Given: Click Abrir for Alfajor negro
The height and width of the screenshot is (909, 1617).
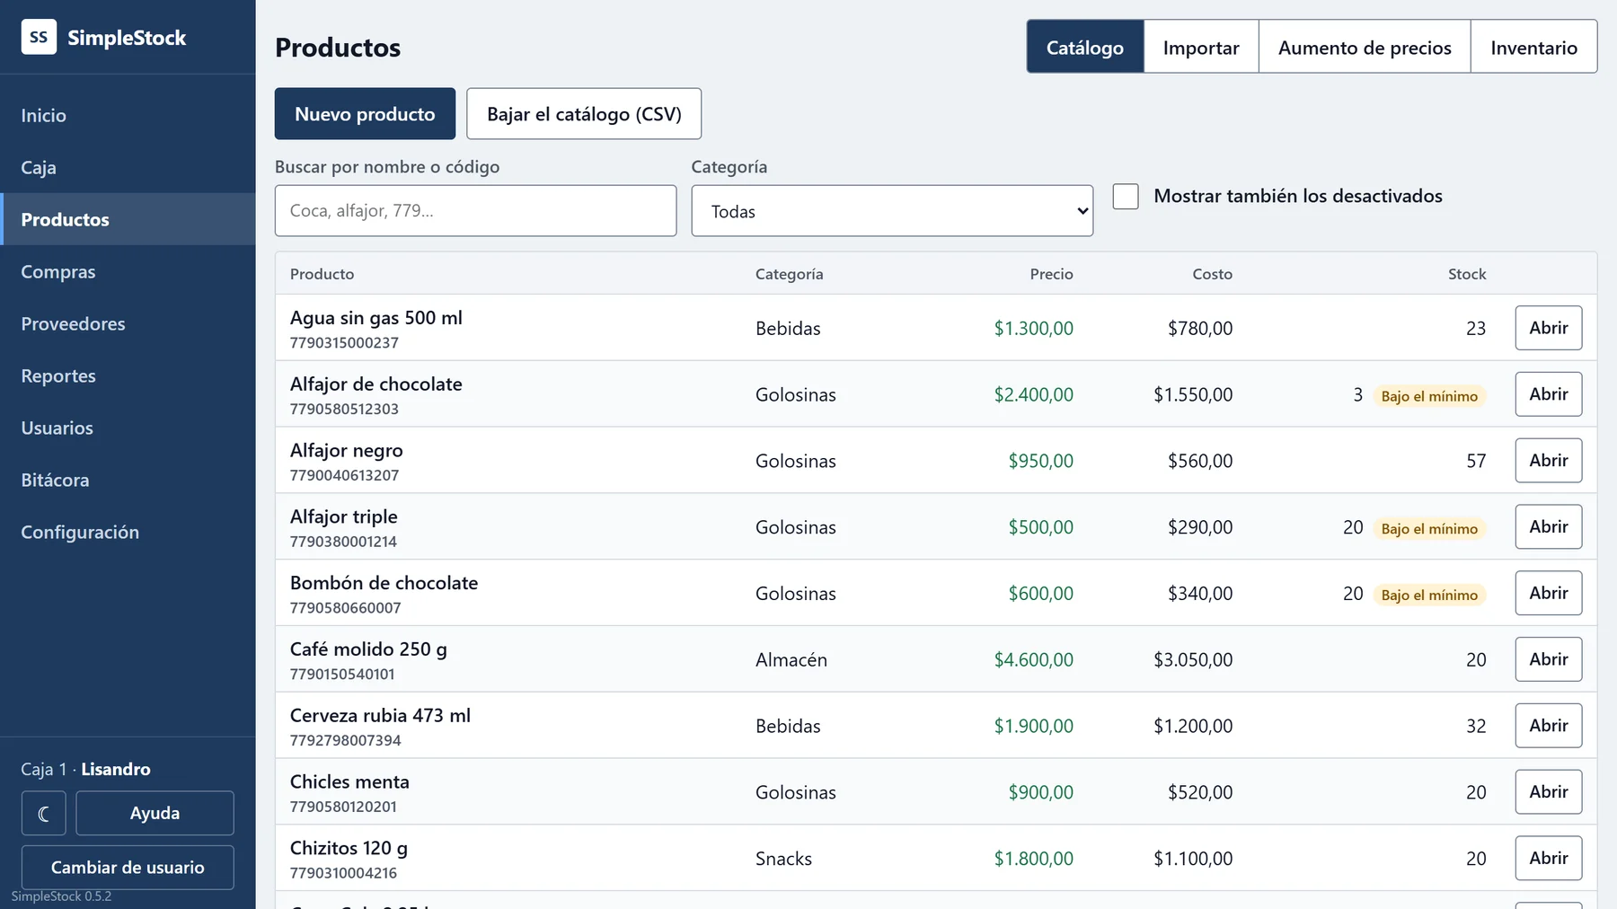Looking at the screenshot, I should pos(1549,461).
